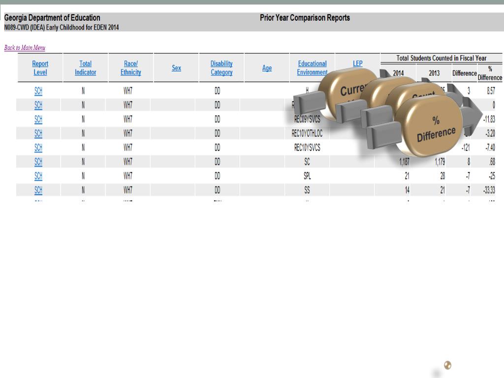This screenshot has height=378, width=504.
Task: Click the -11.83 percent difference value
Action: coord(489,119)
